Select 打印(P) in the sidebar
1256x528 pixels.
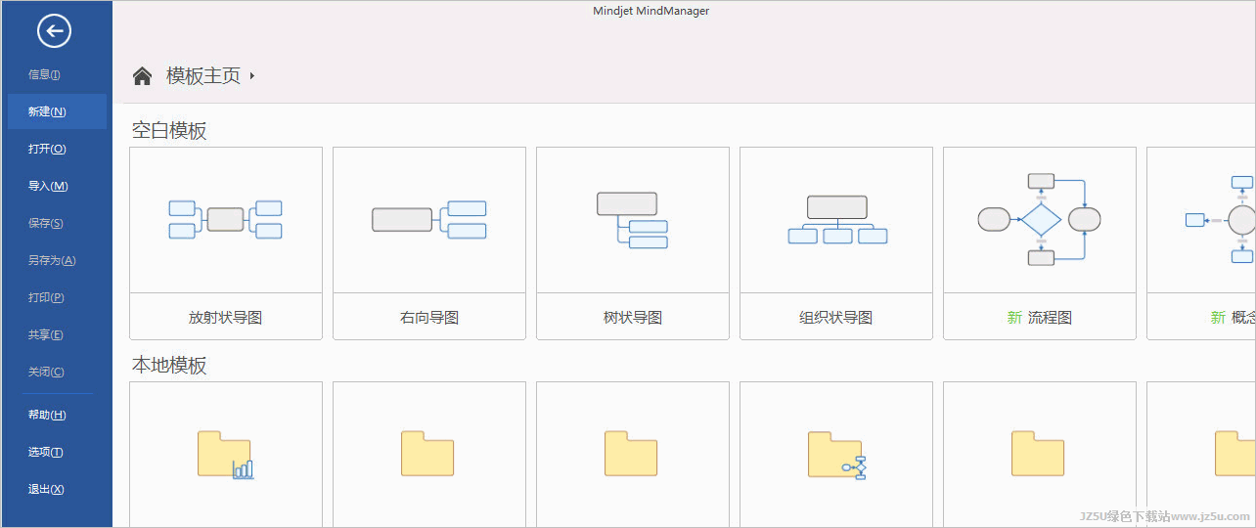coord(46,297)
